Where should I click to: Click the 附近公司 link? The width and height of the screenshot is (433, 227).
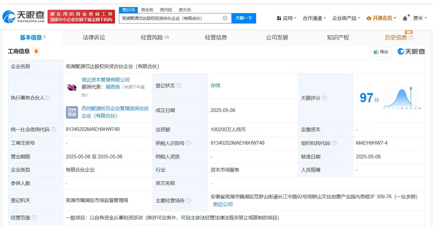[x=223, y=204]
